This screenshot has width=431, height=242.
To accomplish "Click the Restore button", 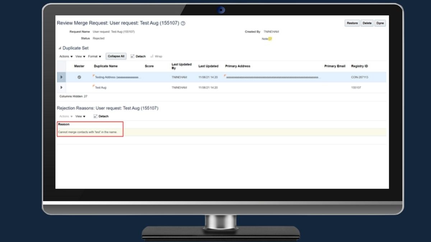I will pyautogui.click(x=352, y=23).
